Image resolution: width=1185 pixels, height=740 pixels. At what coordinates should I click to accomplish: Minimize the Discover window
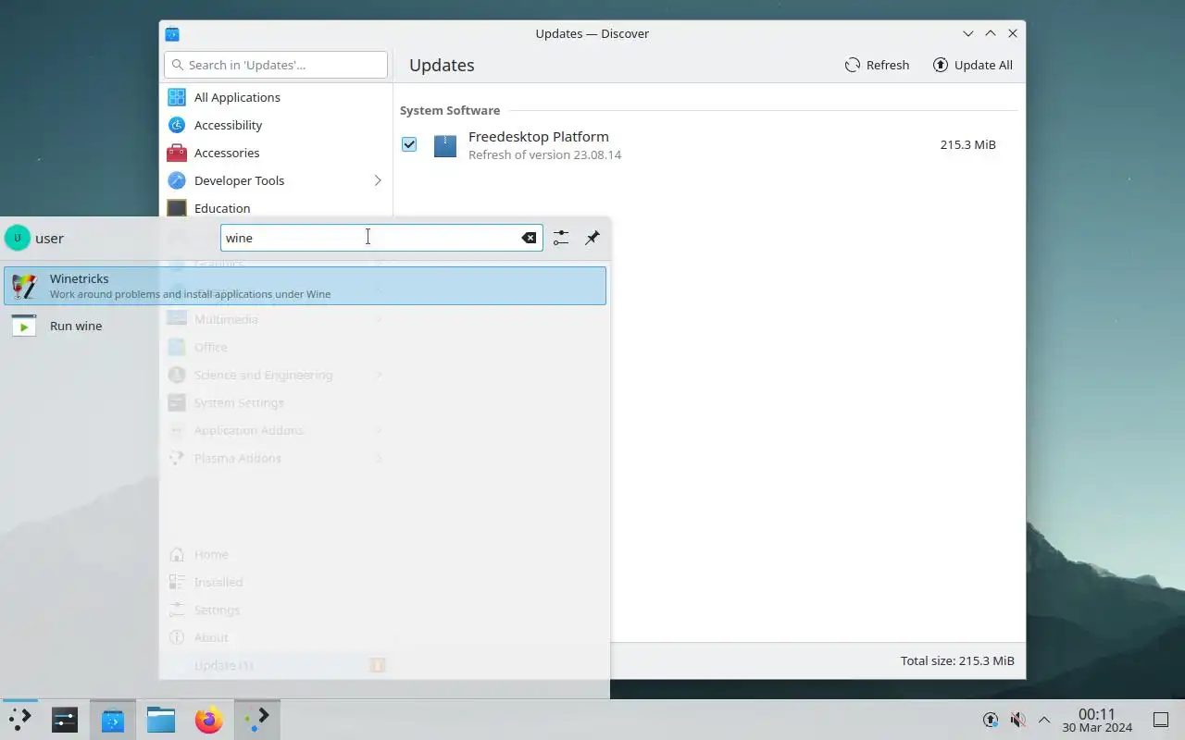(968, 33)
